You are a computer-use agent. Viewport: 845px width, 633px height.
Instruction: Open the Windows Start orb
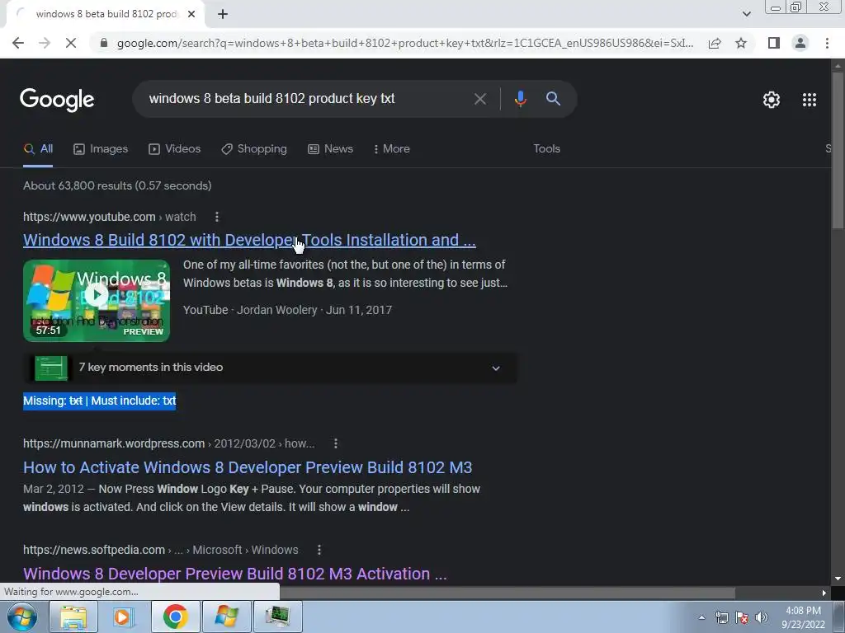pyautogui.click(x=22, y=617)
